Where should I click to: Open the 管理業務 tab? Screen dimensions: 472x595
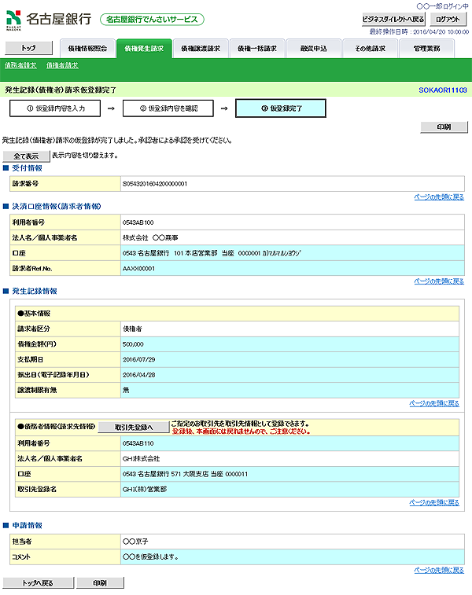(426, 49)
